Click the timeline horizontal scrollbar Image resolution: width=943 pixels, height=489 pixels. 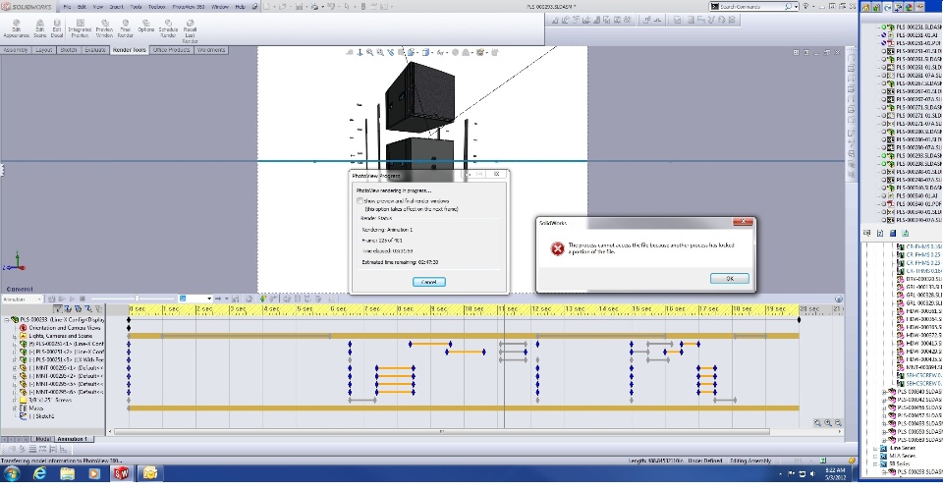442,431
